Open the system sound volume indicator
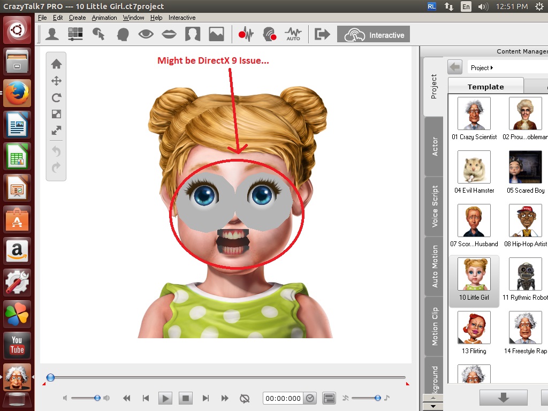 click(483, 6)
